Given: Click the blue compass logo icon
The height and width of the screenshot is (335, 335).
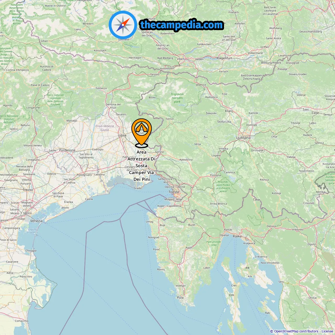Looking at the screenshot, I should click(x=123, y=25).
